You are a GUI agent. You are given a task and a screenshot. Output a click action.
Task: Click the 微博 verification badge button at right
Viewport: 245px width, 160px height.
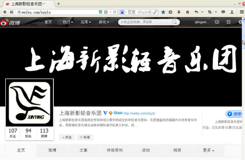point(234,114)
